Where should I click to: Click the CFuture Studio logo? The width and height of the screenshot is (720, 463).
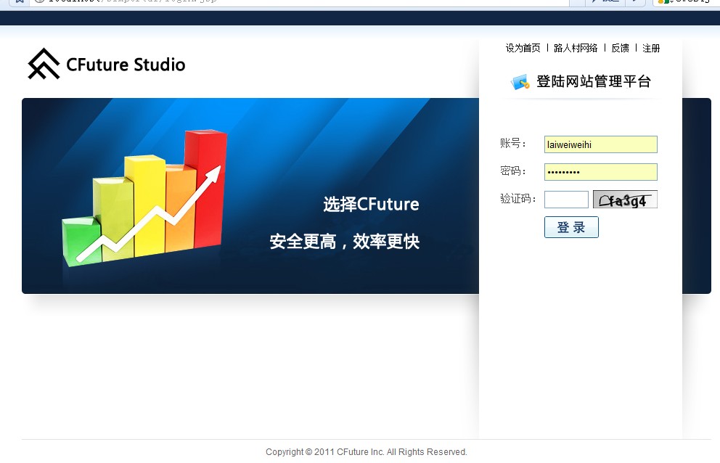[107, 64]
